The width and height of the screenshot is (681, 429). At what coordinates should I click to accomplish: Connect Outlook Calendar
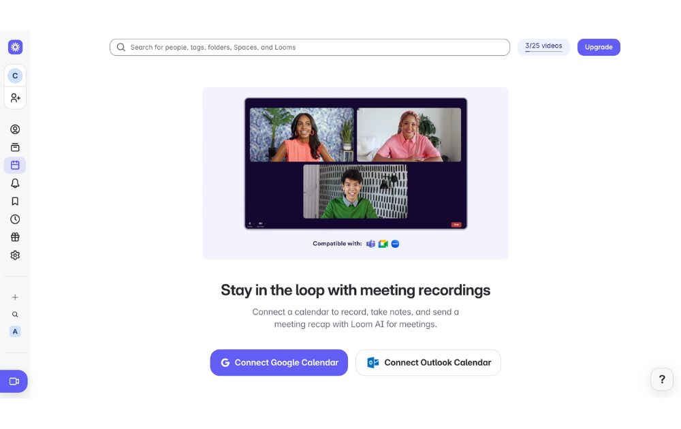coord(428,362)
